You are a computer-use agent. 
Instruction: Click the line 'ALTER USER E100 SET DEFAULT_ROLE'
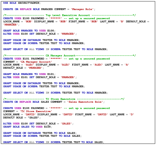pos(40,34)
